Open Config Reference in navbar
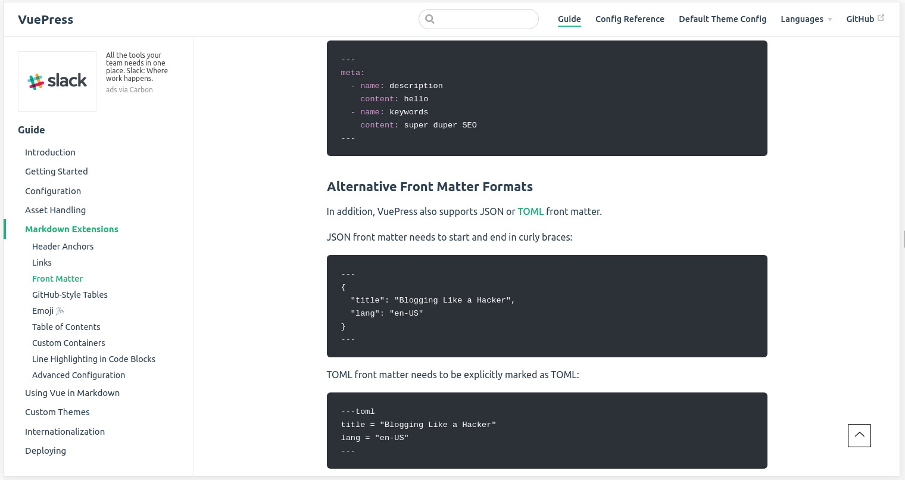This screenshot has width=905, height=480. click(629, 19)
